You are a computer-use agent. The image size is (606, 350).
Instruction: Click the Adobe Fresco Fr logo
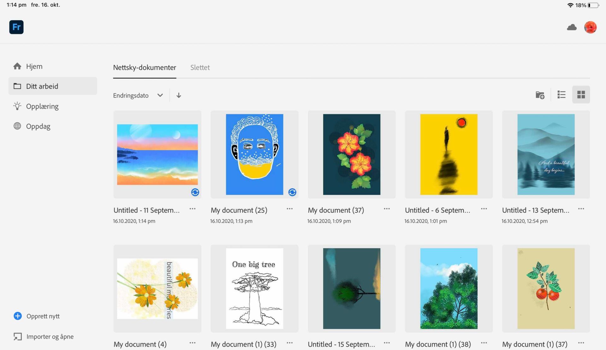(x=16, y=27)
